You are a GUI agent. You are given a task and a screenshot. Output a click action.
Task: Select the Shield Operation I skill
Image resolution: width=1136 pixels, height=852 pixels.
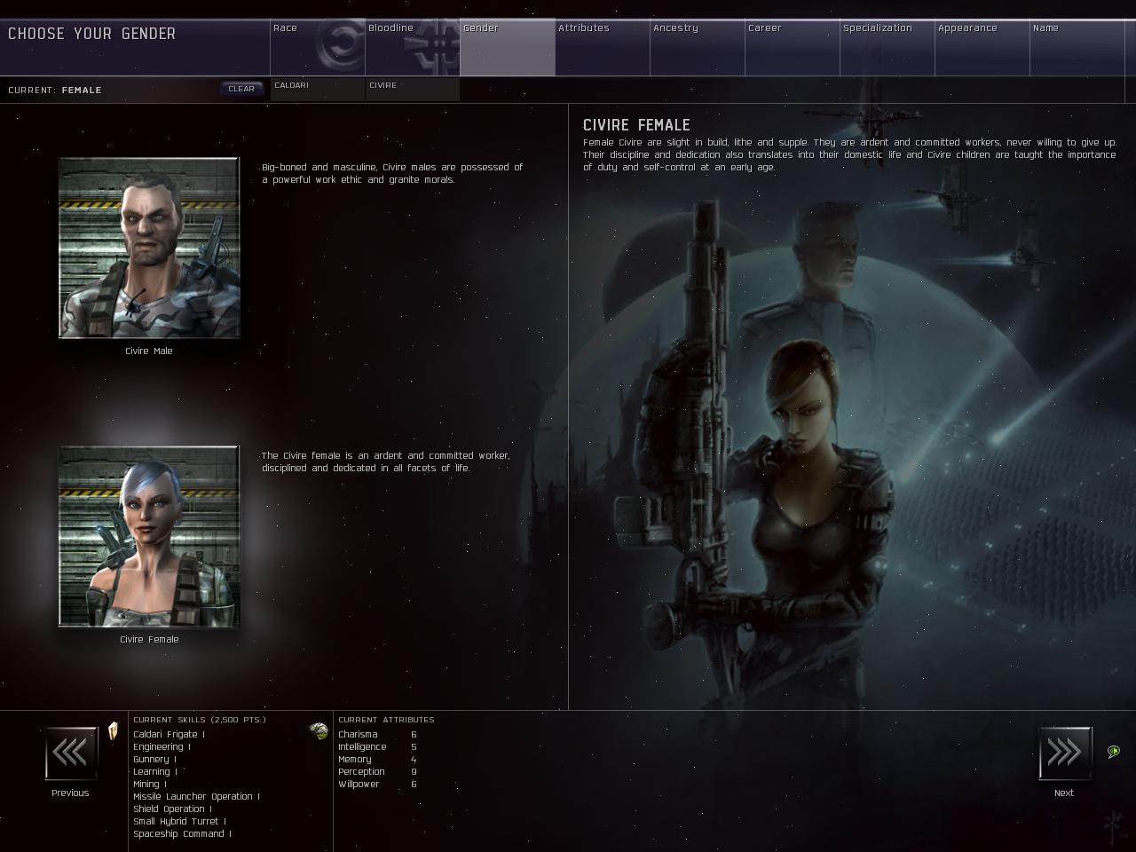coord(172,809)
